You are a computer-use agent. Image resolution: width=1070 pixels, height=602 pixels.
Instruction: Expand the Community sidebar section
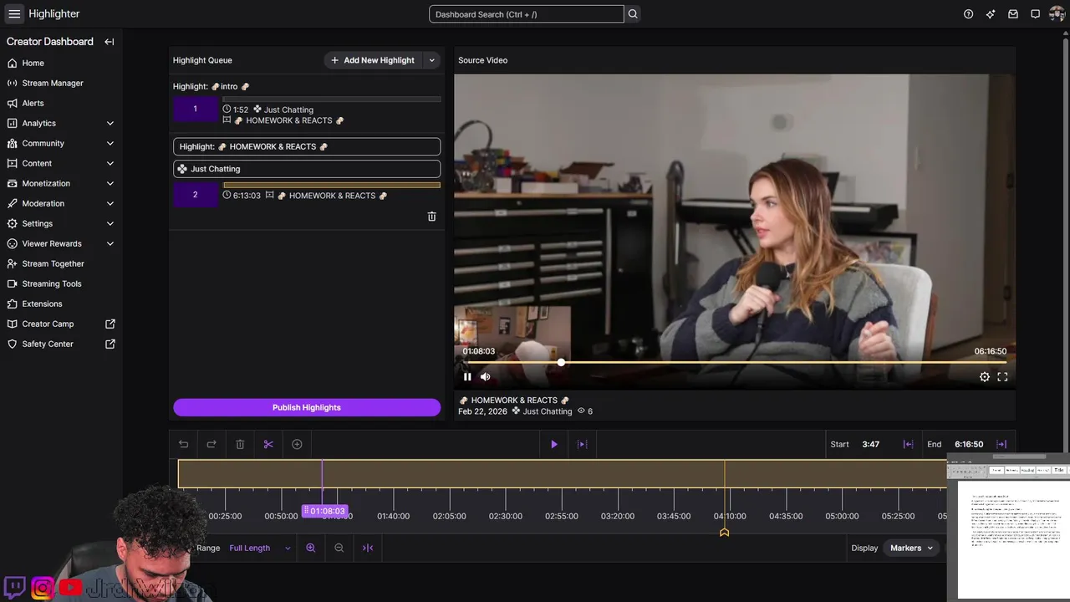tap(110, 143)
